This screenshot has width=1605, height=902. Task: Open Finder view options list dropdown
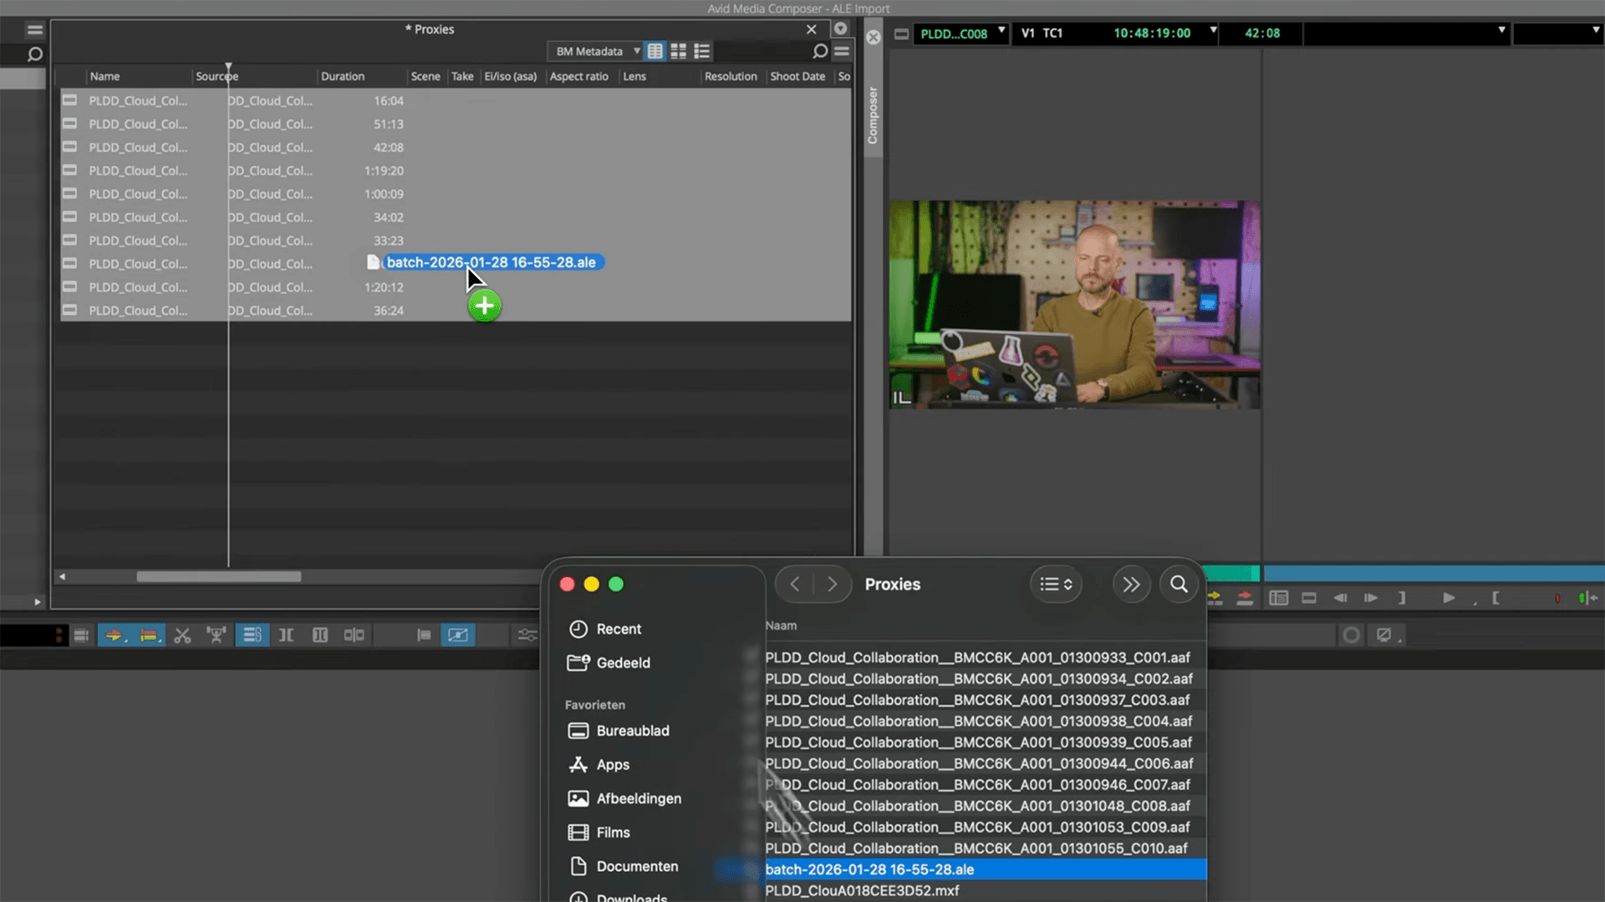(1056, 585)
